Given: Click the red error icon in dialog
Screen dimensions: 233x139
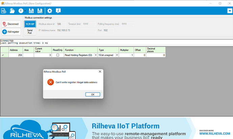Looking at the screenshot, I should tap(51, 82).
